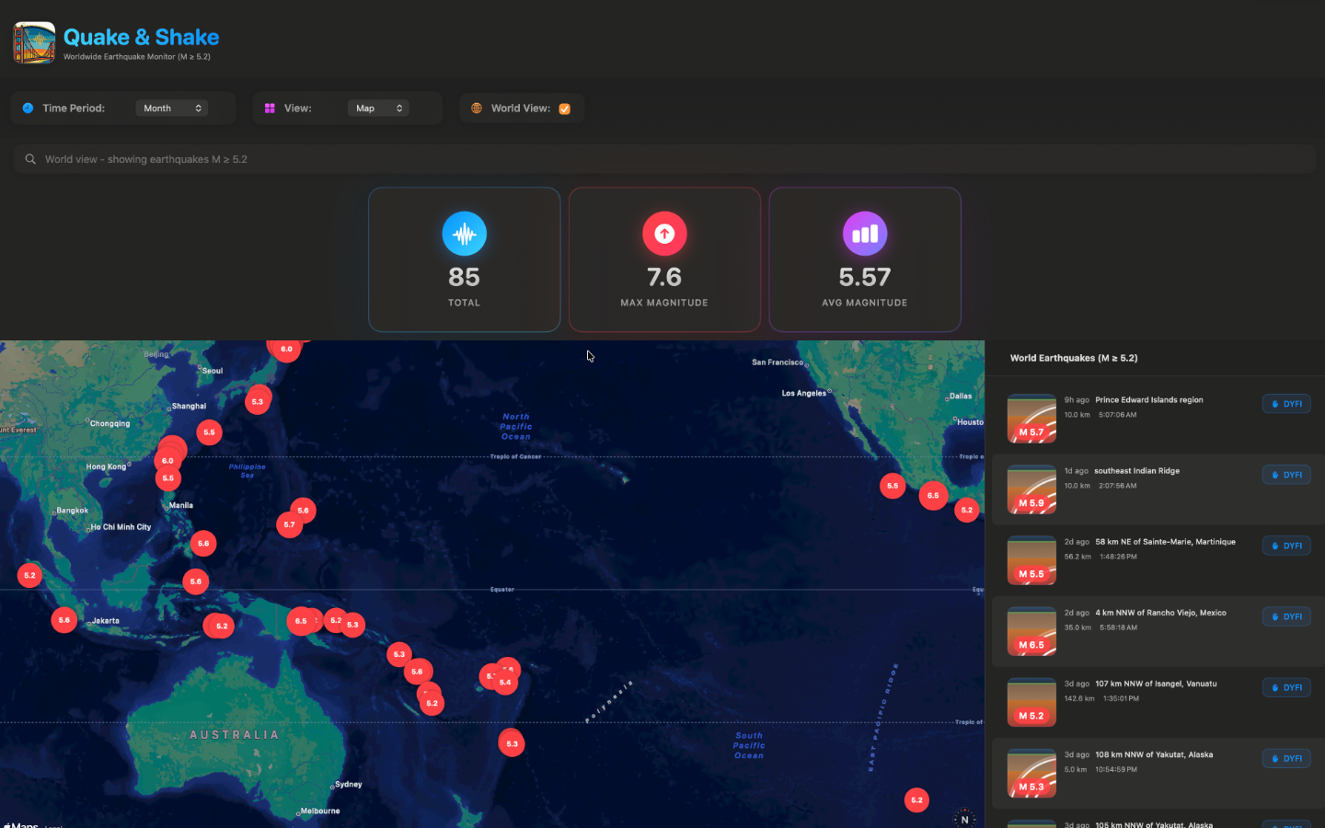
Task: Select the 6.5 marker north of Australia
Action: point(301,621)
